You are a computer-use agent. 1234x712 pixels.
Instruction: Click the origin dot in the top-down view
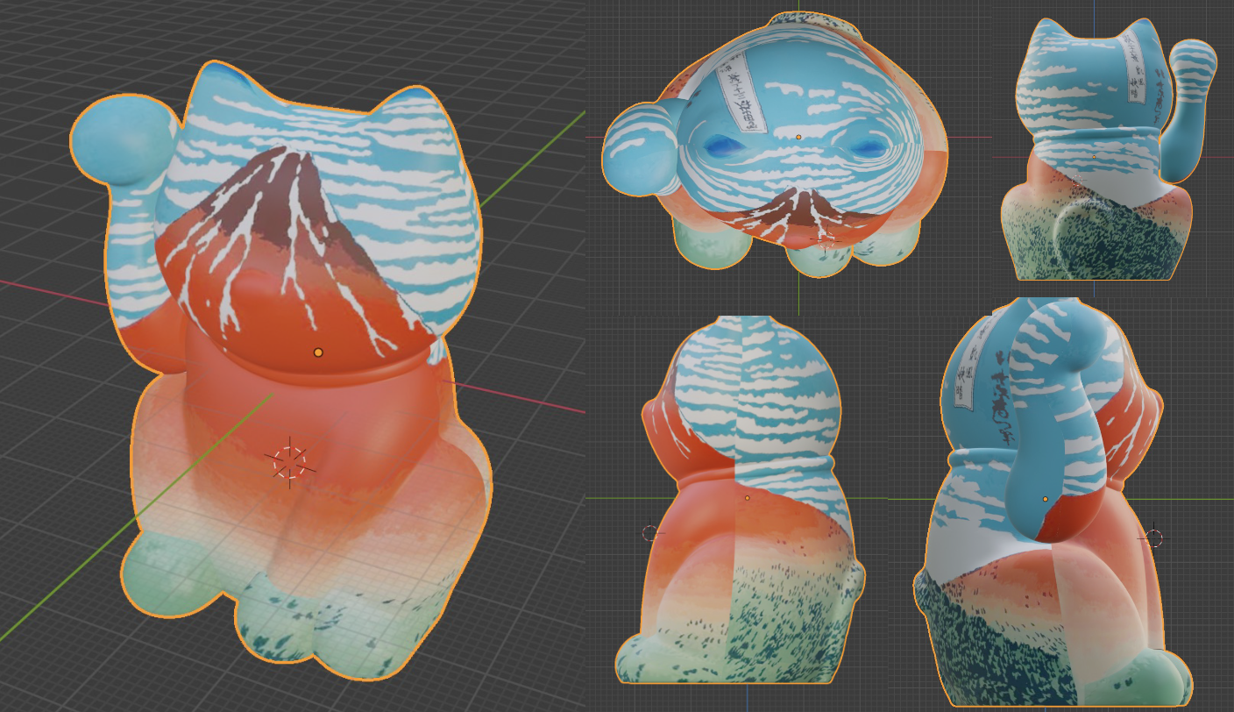tap(798, 137)
